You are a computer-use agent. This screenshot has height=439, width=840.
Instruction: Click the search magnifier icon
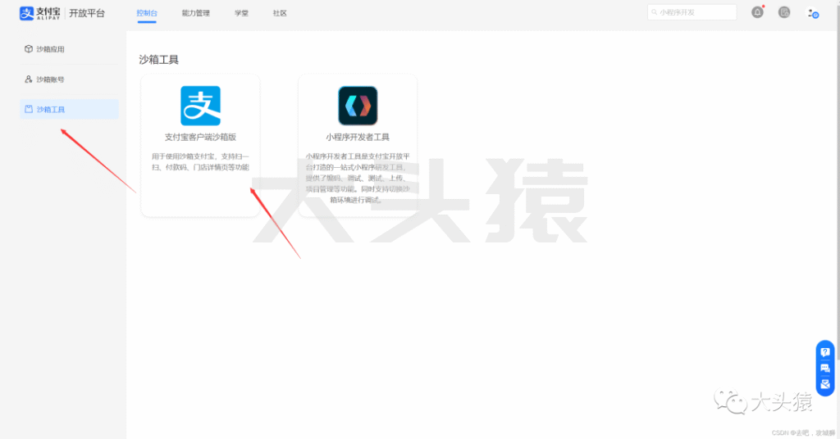click(x=654, y=12)
